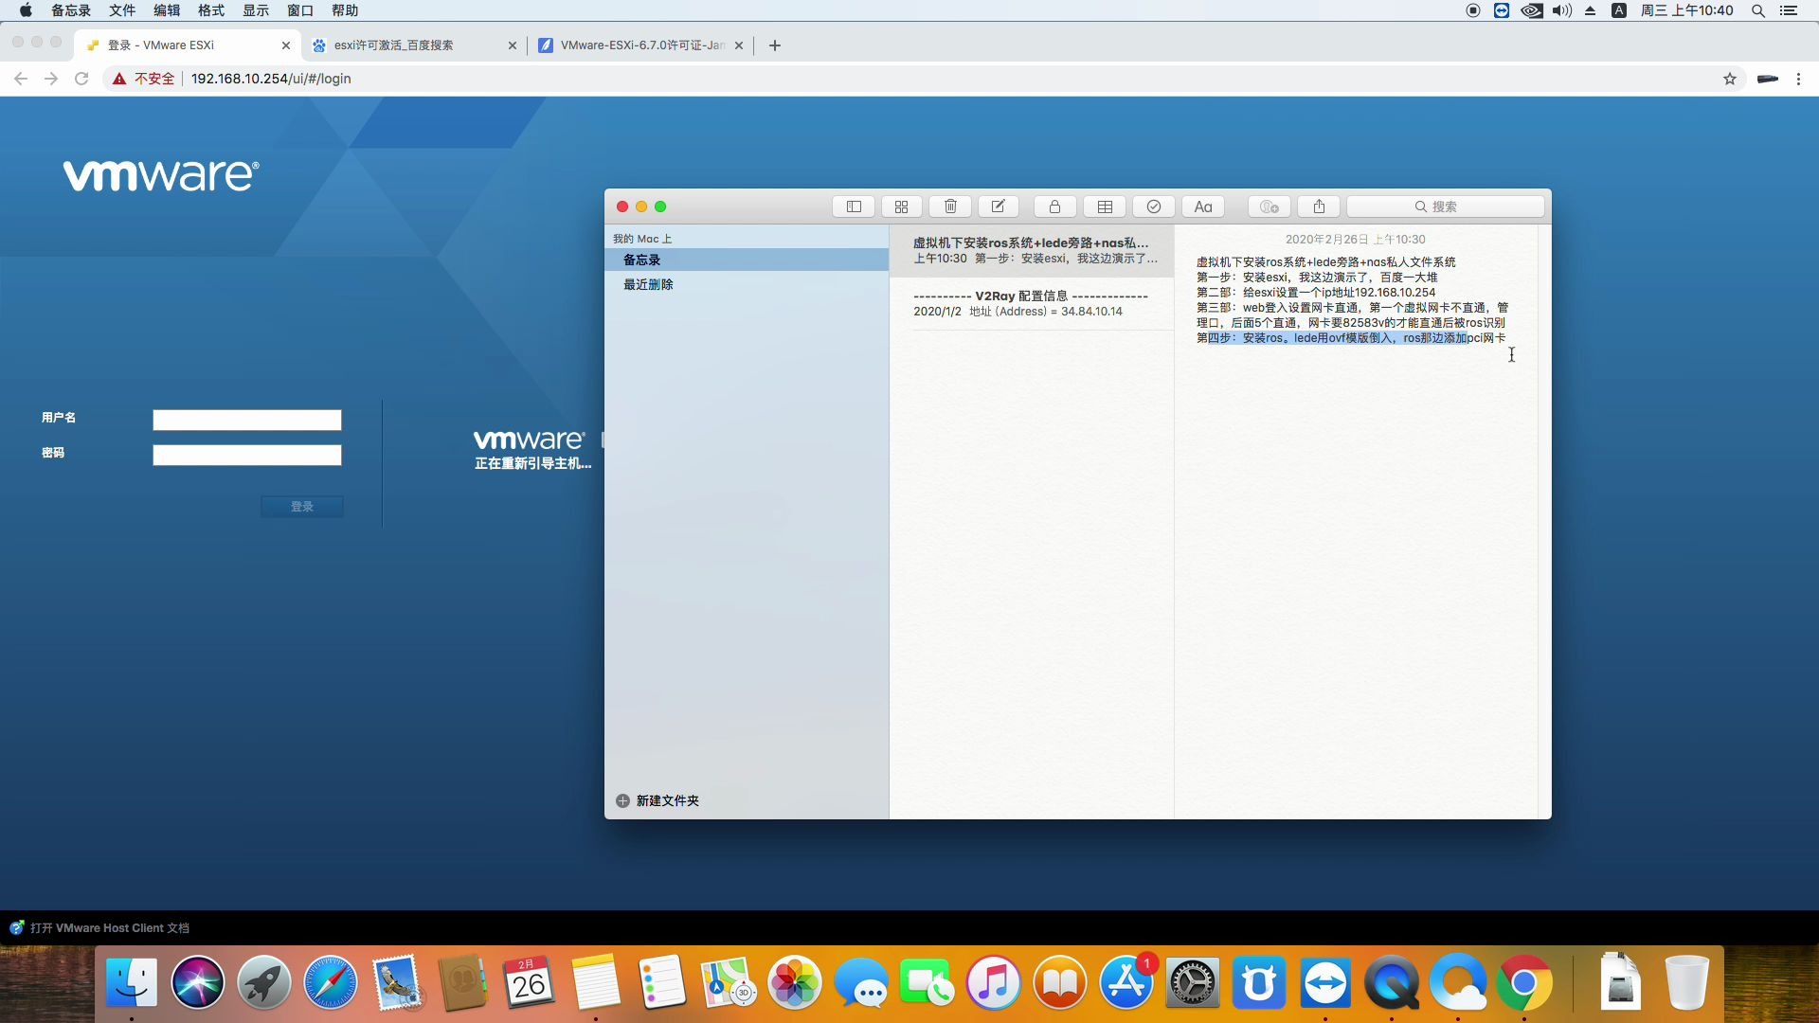This screenshot has height=1023, width=1819.
Task: Open the Aa text format options
Action: click(1203, 206)
